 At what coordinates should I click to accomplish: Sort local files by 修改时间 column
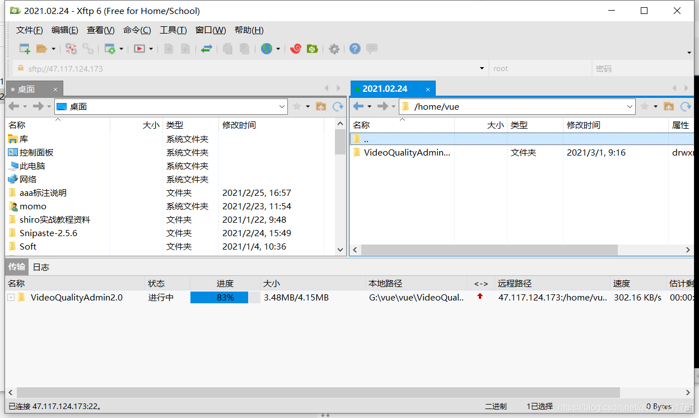271,125
